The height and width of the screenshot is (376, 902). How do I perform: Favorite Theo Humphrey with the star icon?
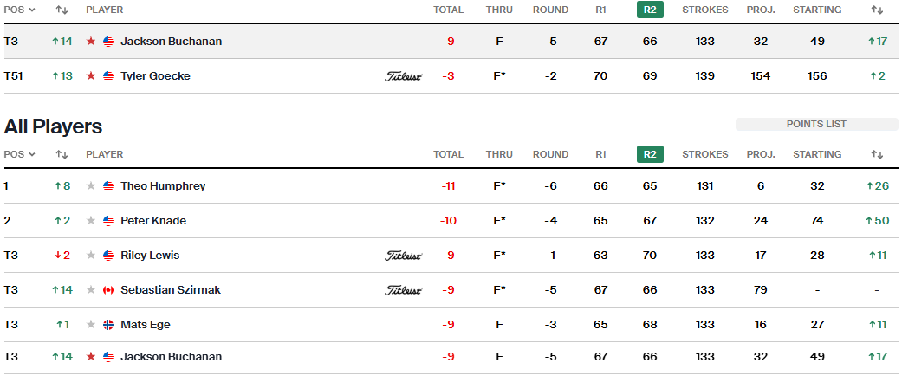(91, 186)
